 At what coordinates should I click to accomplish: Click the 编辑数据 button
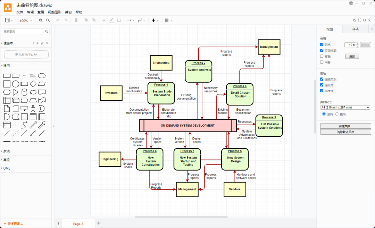[345, 126]
